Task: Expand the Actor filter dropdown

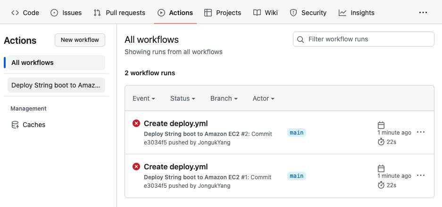Action: click(x=264, y=98)
